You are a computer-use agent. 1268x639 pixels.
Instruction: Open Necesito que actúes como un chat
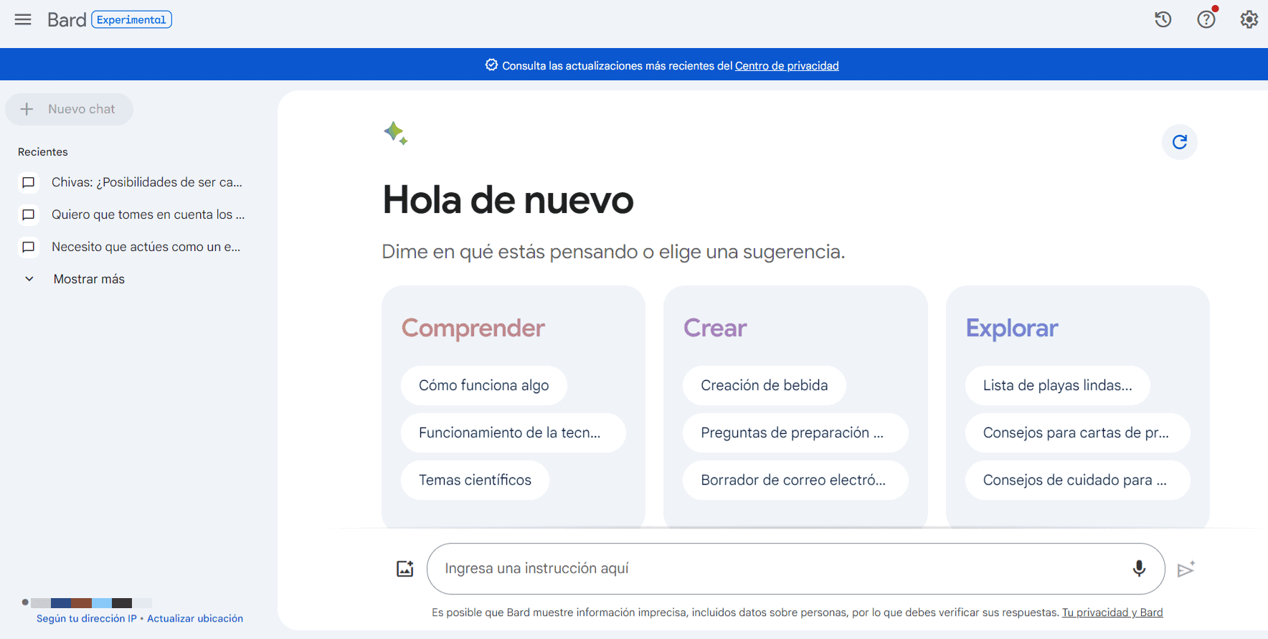146,247
